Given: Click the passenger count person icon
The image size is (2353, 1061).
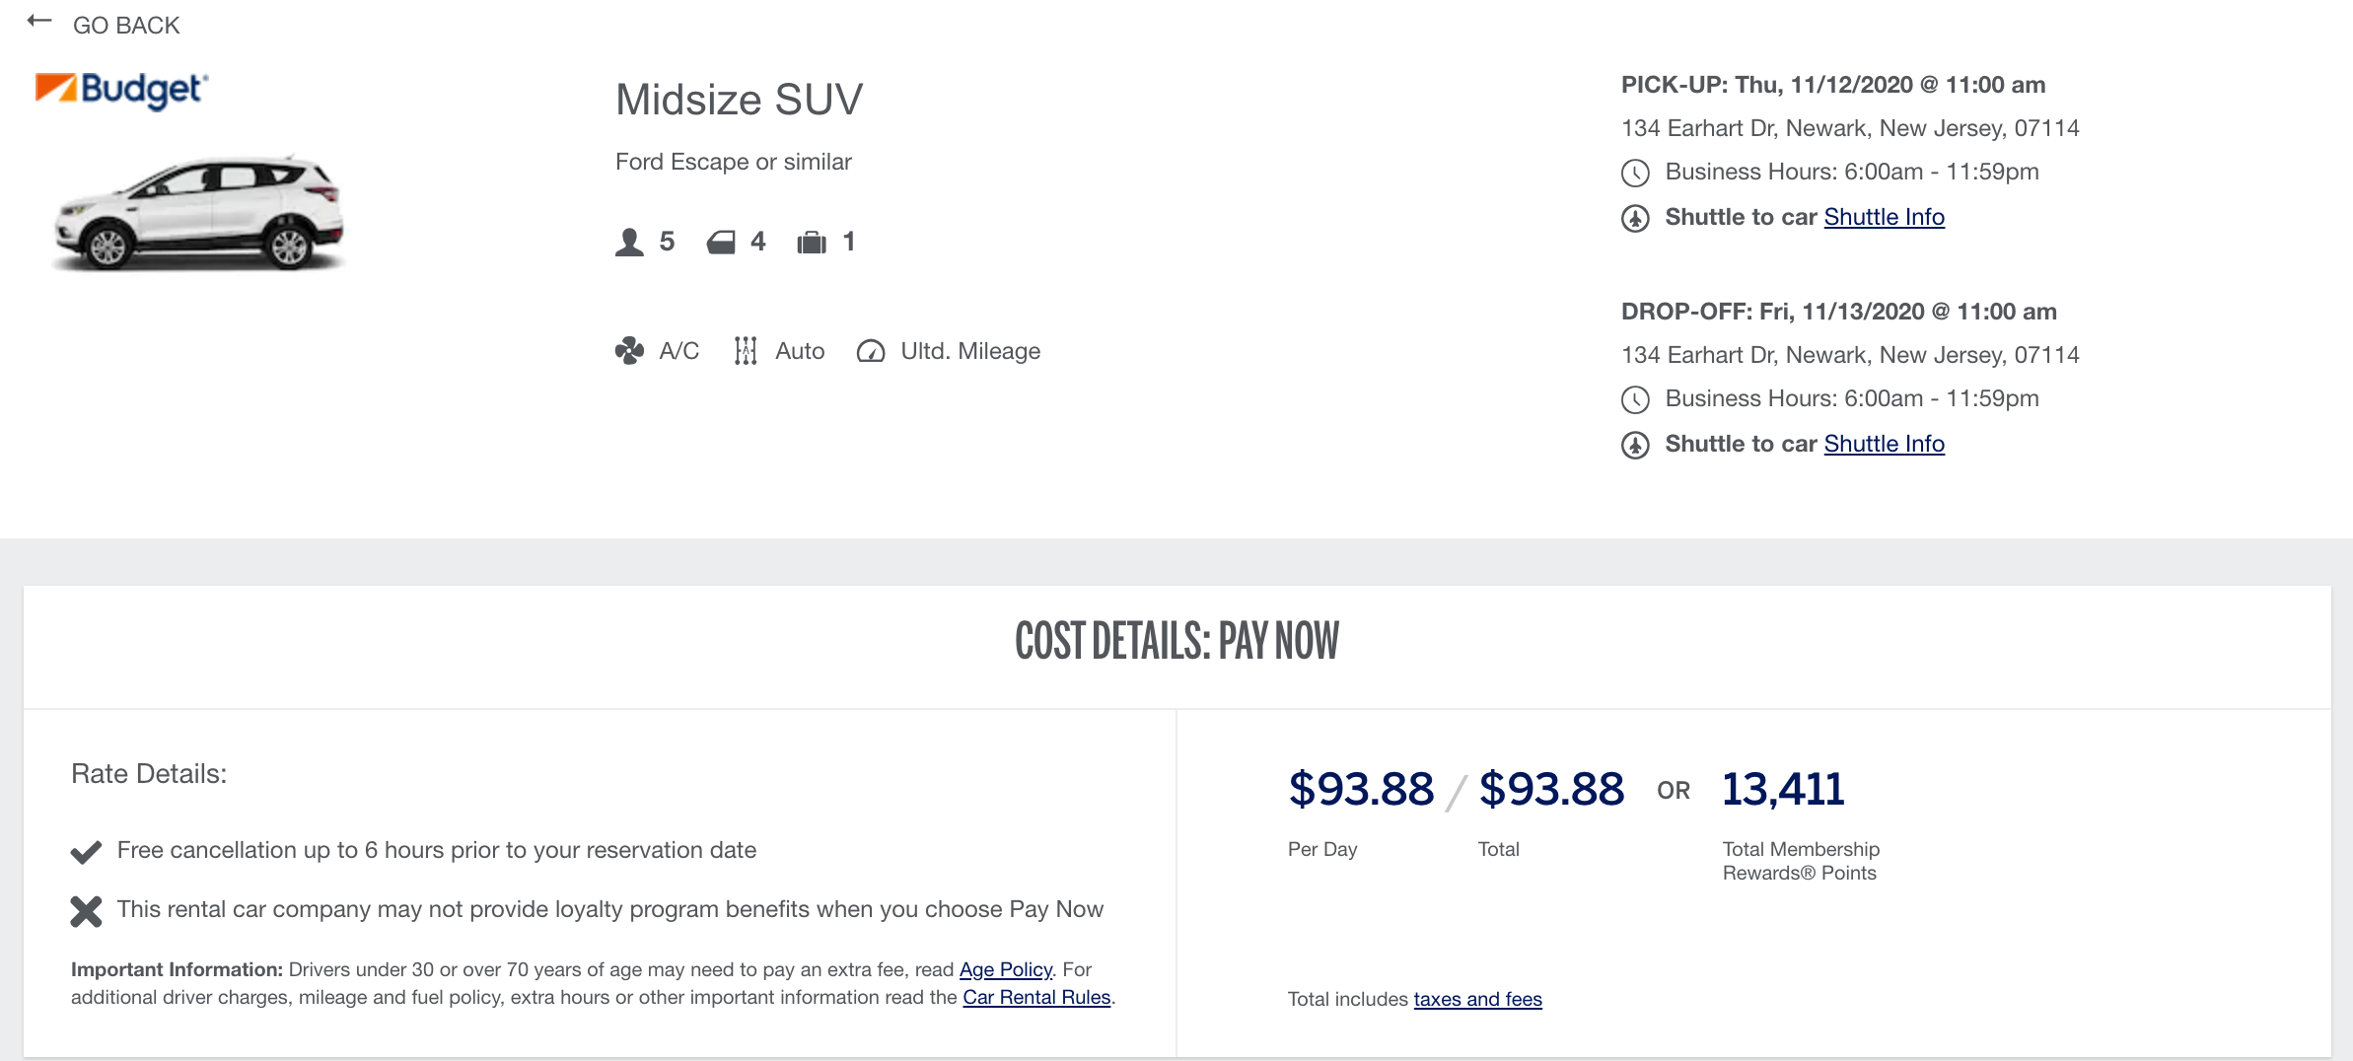Looking at the screenshot, I should 629,243.
